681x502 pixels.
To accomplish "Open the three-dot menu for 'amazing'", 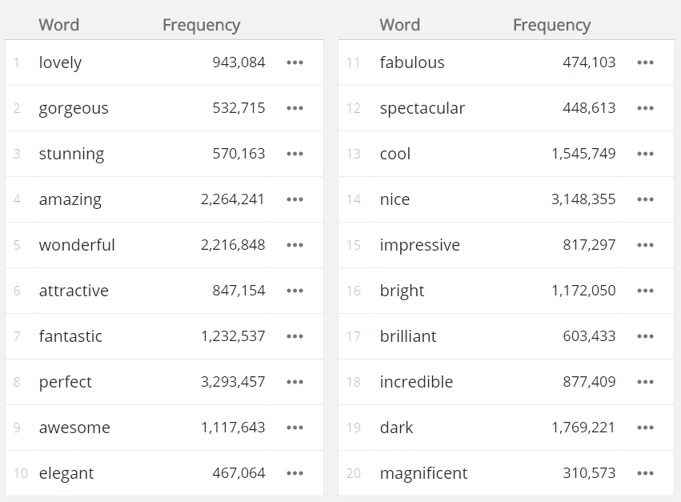I will click(x=294, y=199).
